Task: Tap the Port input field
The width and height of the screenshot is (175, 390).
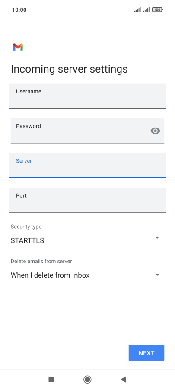Action: [x=87, y=201]
